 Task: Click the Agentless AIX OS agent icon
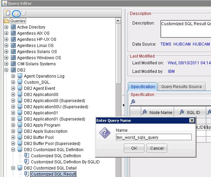click(13, 33)
